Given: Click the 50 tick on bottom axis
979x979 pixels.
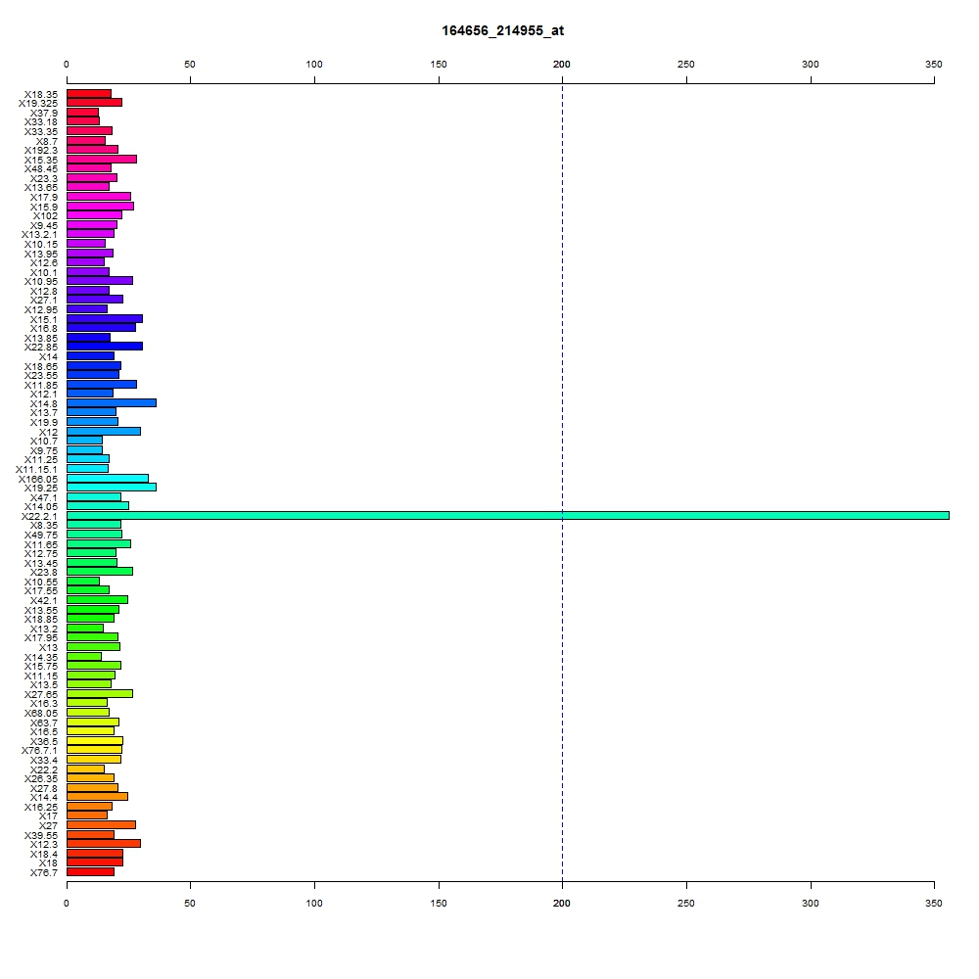Looking at the screenshot, I should [x=190, y=903].
